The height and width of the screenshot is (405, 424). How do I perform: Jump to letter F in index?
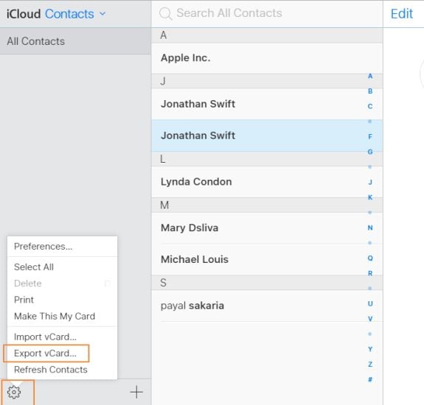pos(370,137)
